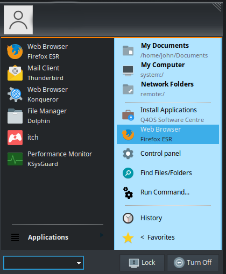Click the Q4OS Software Centre subtitle
The height and width of the screenshot is (274, 226).
[172, 120]
